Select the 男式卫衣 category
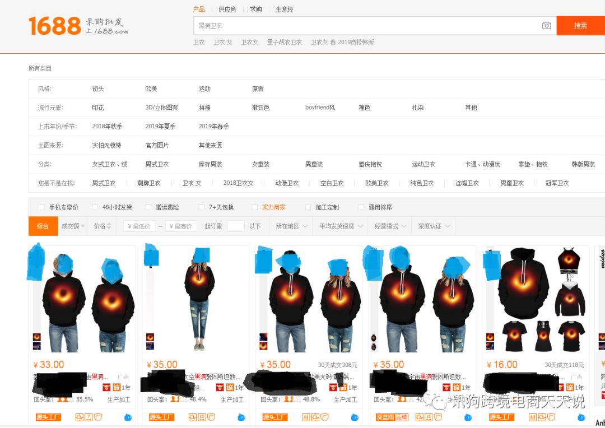Screen dimensions: 605x428 click(157, 164)
